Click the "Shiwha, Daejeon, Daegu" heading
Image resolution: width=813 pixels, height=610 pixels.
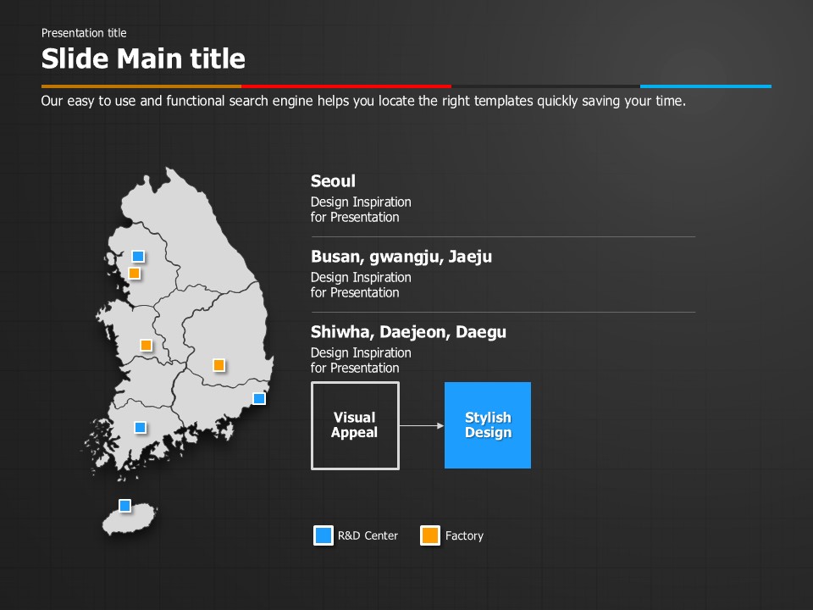pyautogui.click(x=408, y=332)
